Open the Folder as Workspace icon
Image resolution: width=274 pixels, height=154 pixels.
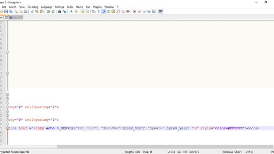[x=123, y=12]
